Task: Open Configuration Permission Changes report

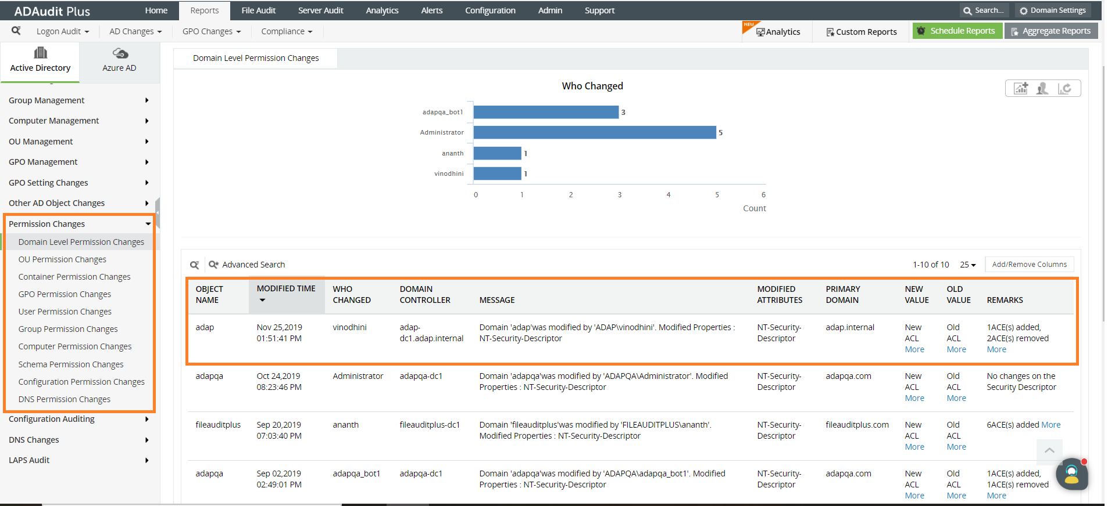Action: tap(81, 382)
